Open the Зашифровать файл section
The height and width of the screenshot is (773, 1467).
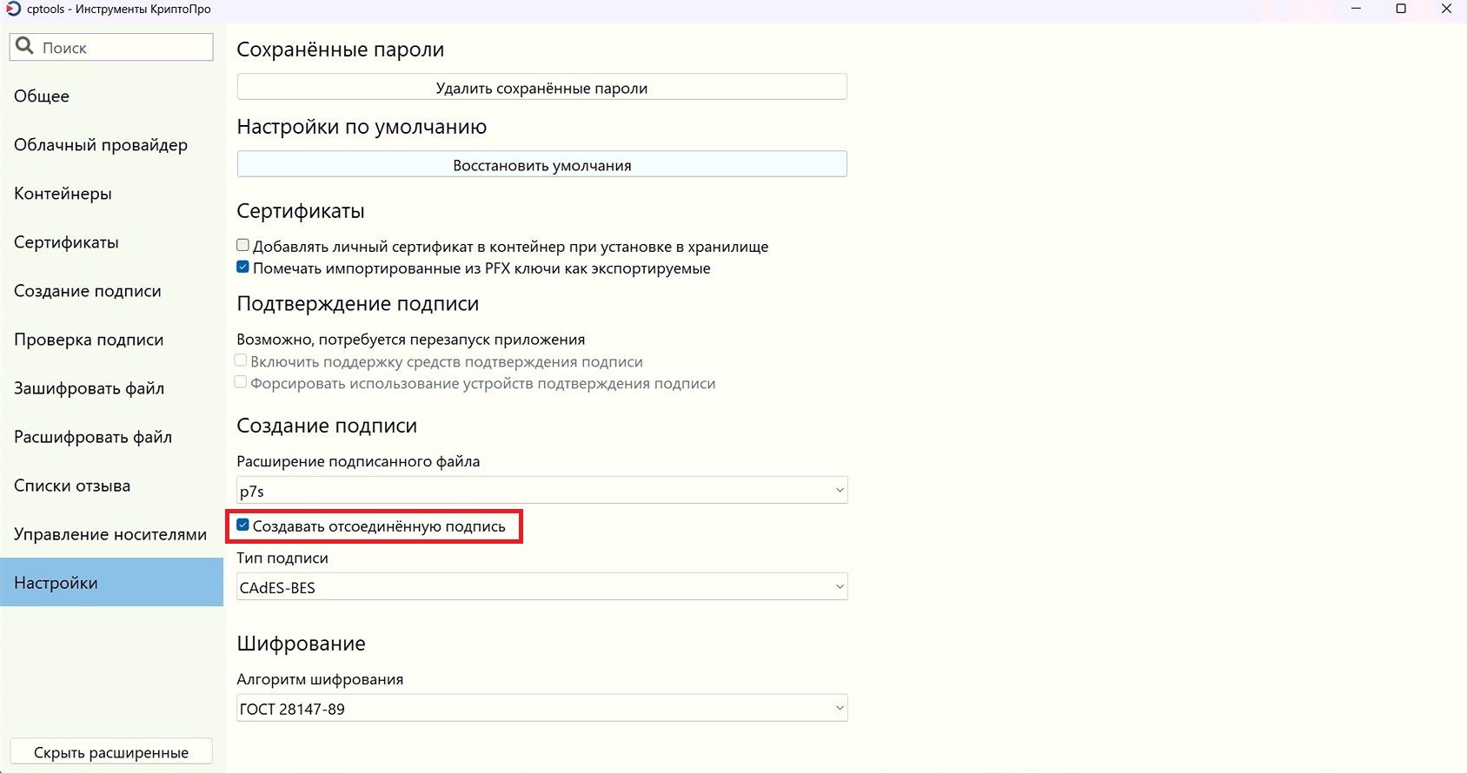(90, 388)
